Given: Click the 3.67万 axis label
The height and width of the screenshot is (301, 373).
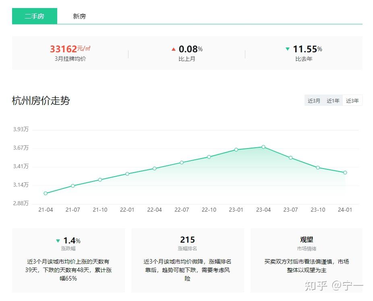Looking at the screenshot, I should (21, 148).
